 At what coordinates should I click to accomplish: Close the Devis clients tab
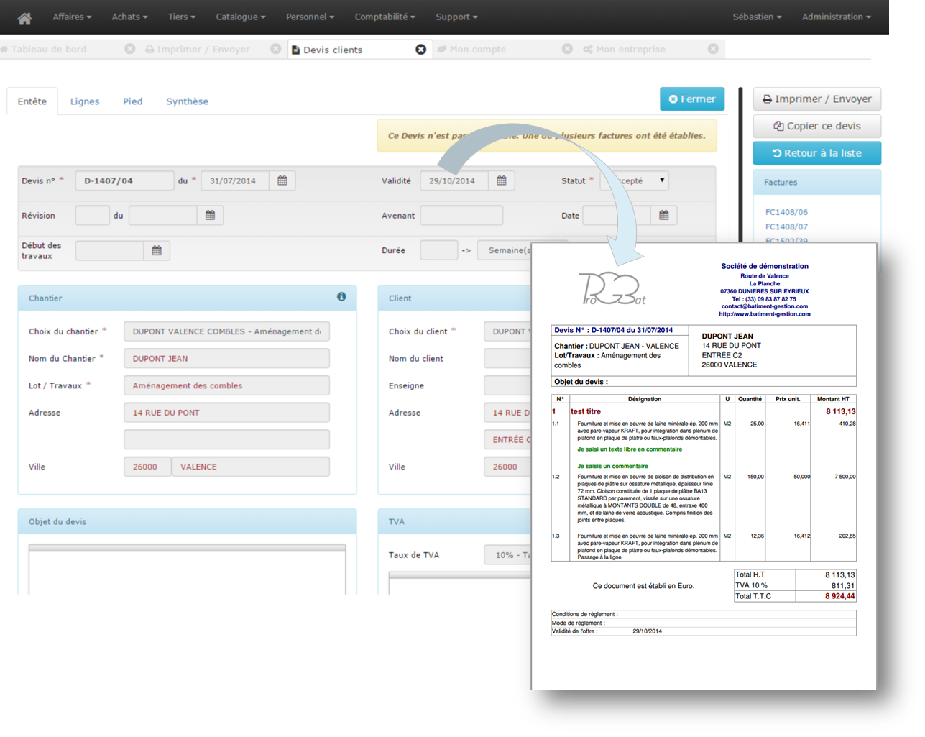(x=421, y=50)
